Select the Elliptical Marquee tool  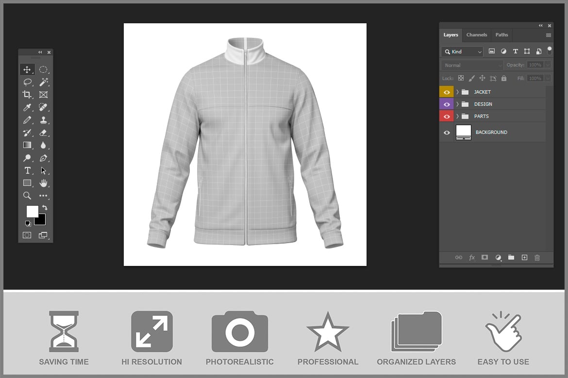click(43, 69)
